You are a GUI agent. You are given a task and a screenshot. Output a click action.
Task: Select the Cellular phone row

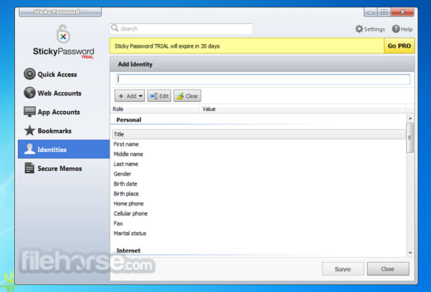click(259, 213)
